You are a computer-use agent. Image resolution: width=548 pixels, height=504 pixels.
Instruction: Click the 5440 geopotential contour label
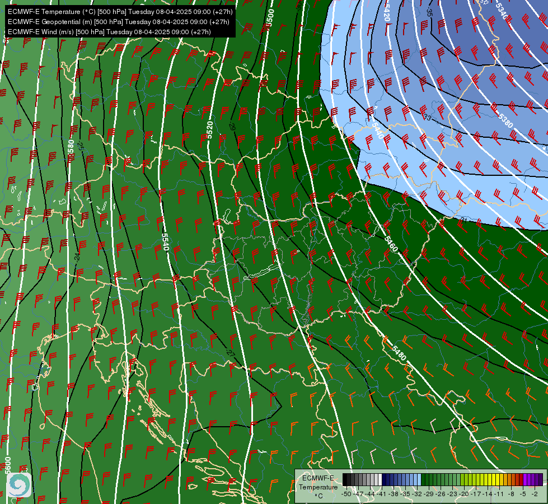(378, 130)
